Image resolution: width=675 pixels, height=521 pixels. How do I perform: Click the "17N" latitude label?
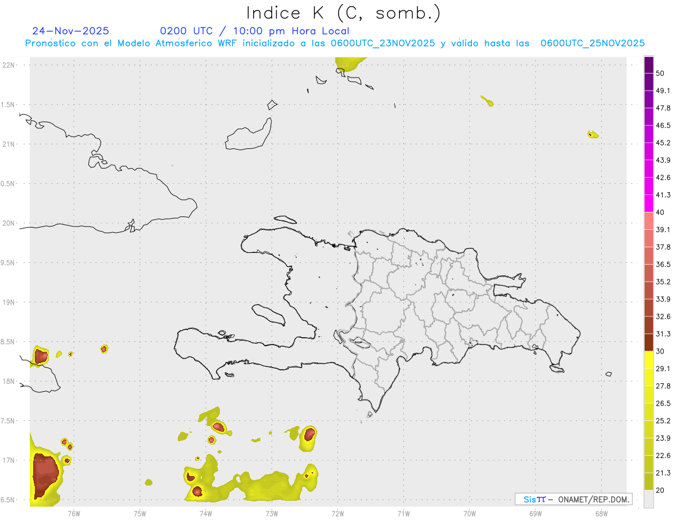[8, 460]
